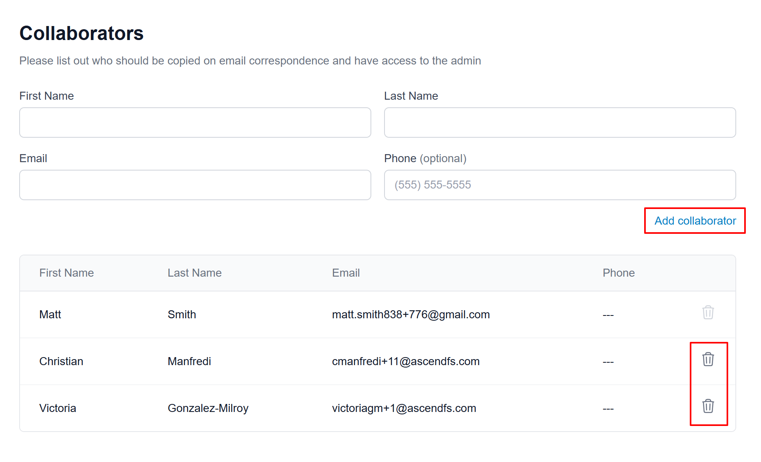This screenshot has height=462, width=761.
Task: Click the Last Name column header
Action: [x=194, y=273]
